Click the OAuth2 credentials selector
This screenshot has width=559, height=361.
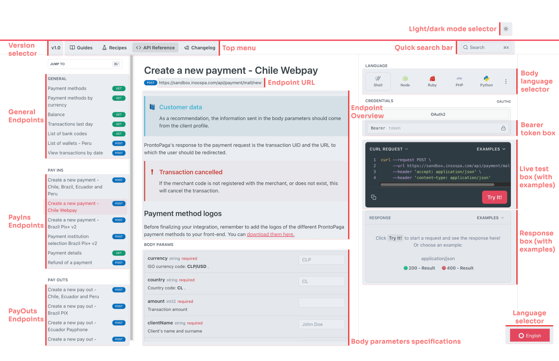(438, 114)
